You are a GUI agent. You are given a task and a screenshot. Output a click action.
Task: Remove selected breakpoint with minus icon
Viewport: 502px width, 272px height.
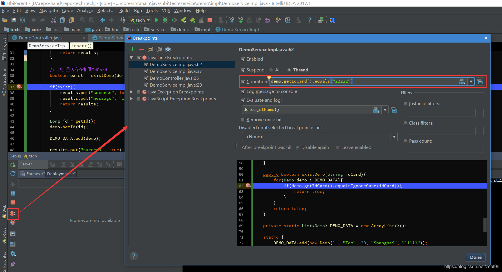(141, 49)
